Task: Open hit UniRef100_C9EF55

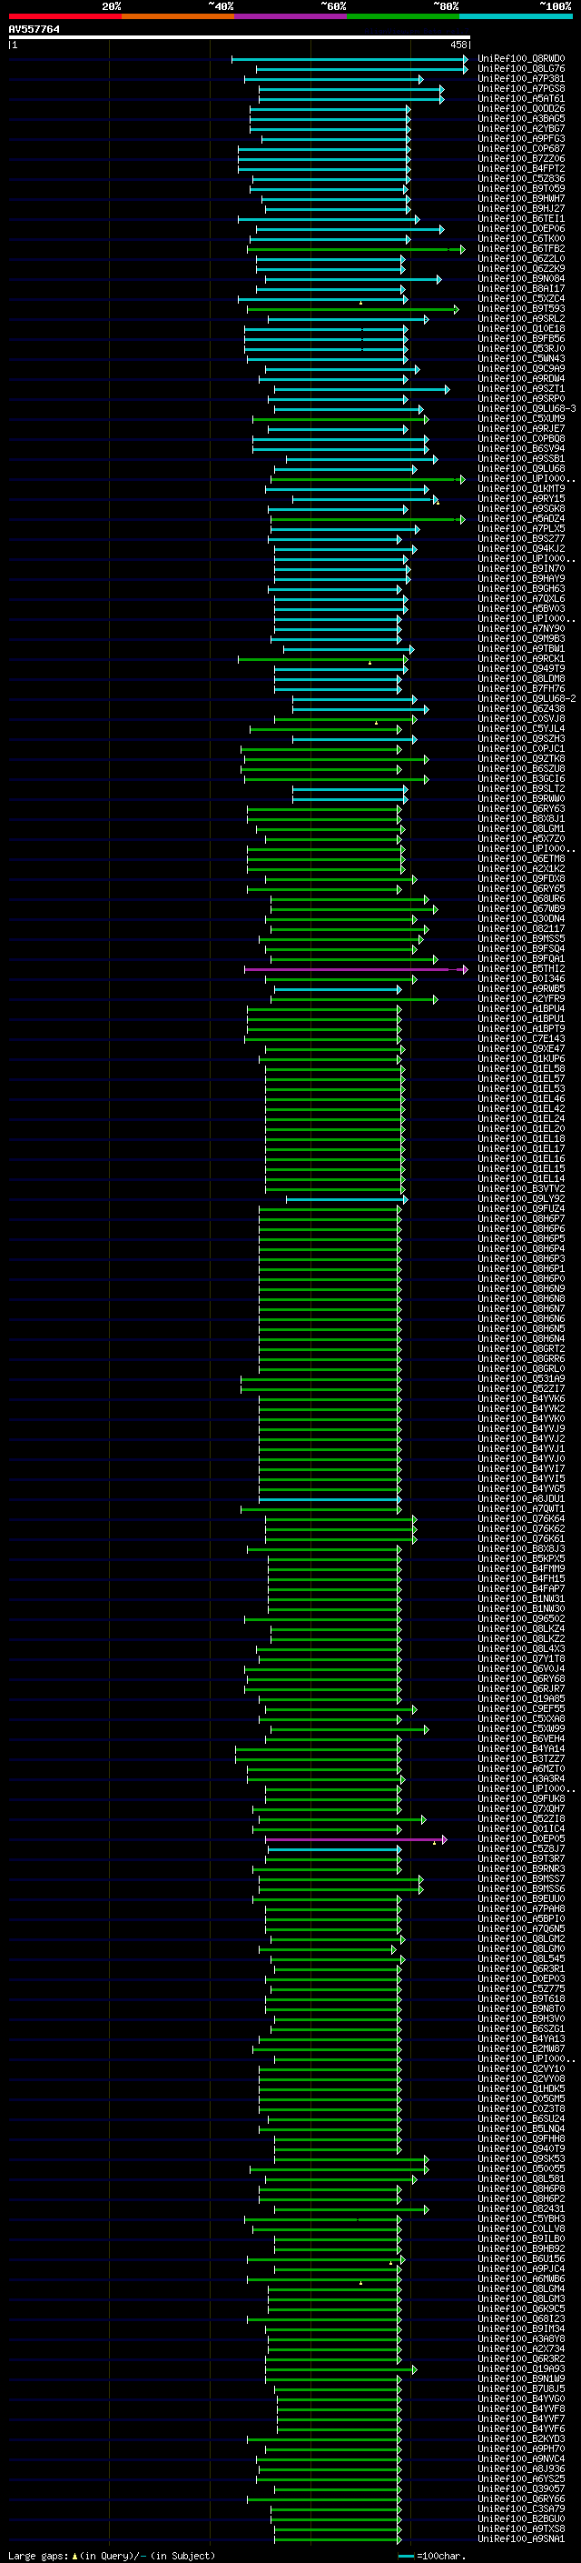Action: (x=521, y=1710)
